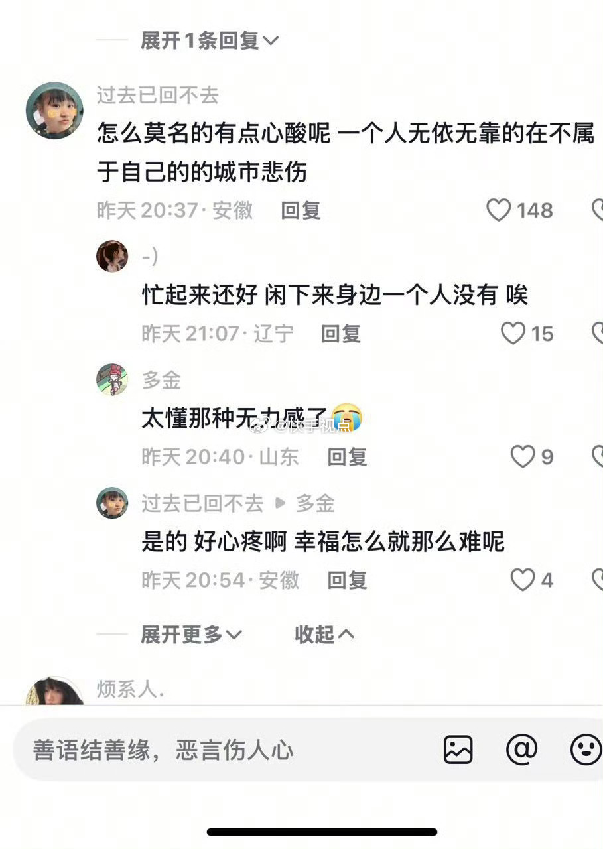Open the emoji smiley picker
The height and width of the screenshot is (849, 603).
[586, 750]
